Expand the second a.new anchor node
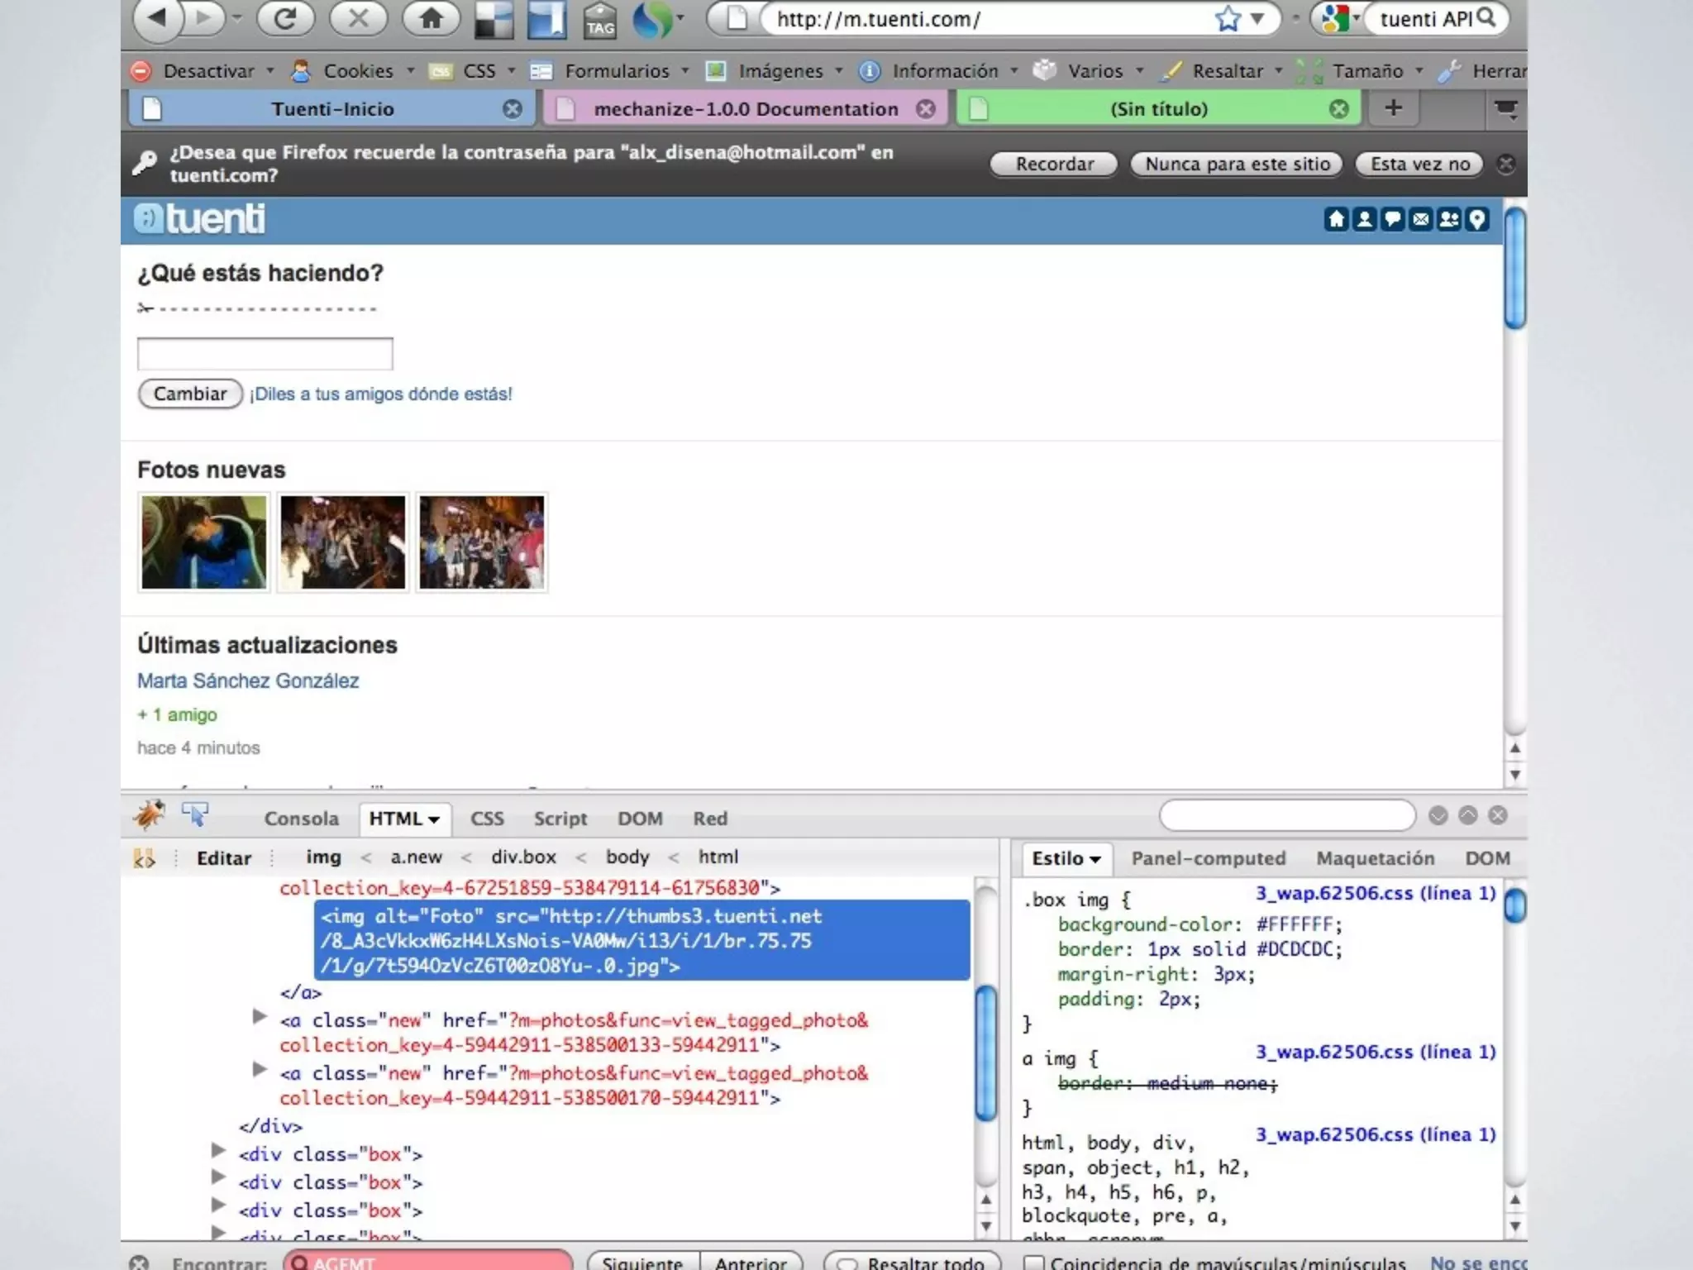This screenshot has height=1270, width=1693. [260, 1016]
